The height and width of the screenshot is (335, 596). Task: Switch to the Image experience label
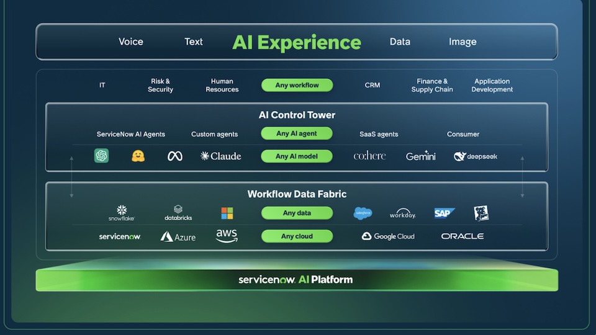(x=463, y=42)
